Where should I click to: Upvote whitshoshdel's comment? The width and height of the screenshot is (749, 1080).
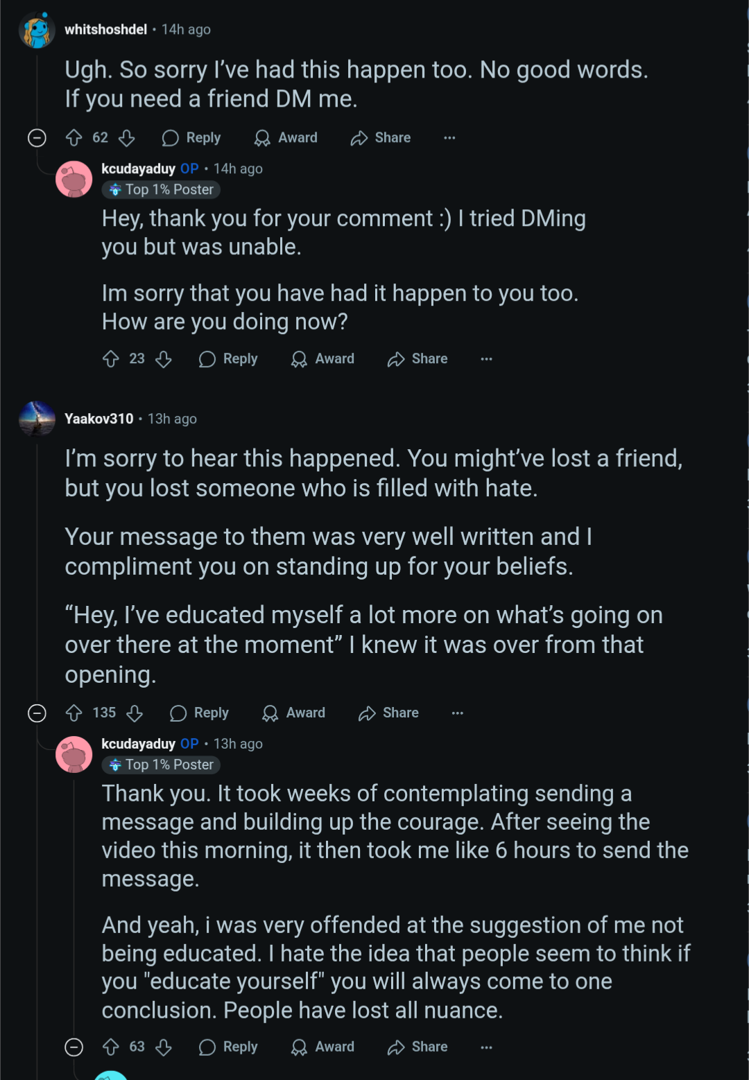click(x=74, y=138)
